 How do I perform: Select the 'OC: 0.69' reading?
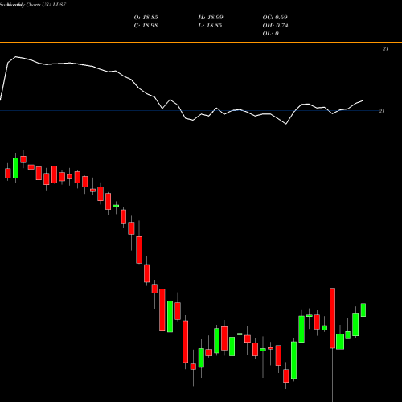point(275,18)
